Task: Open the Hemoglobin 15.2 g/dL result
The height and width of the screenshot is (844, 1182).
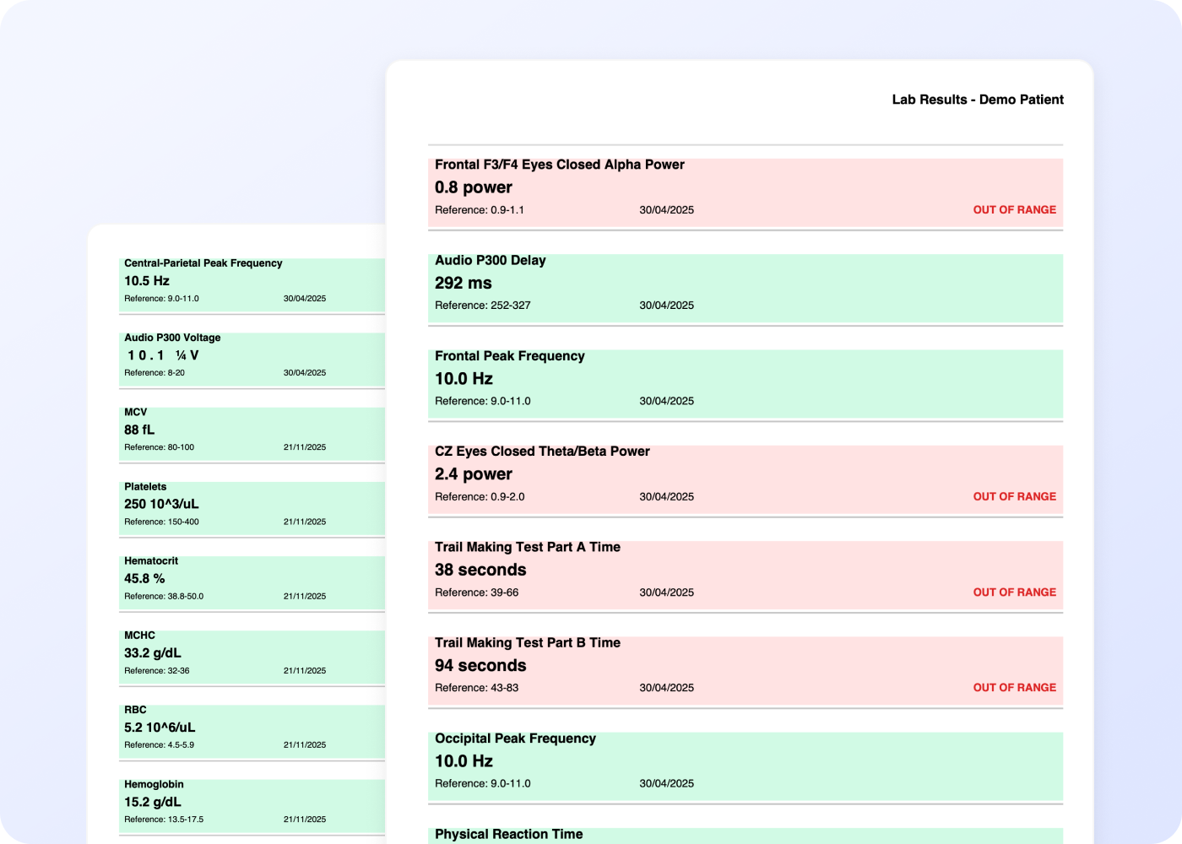Action: coord(252,806)
